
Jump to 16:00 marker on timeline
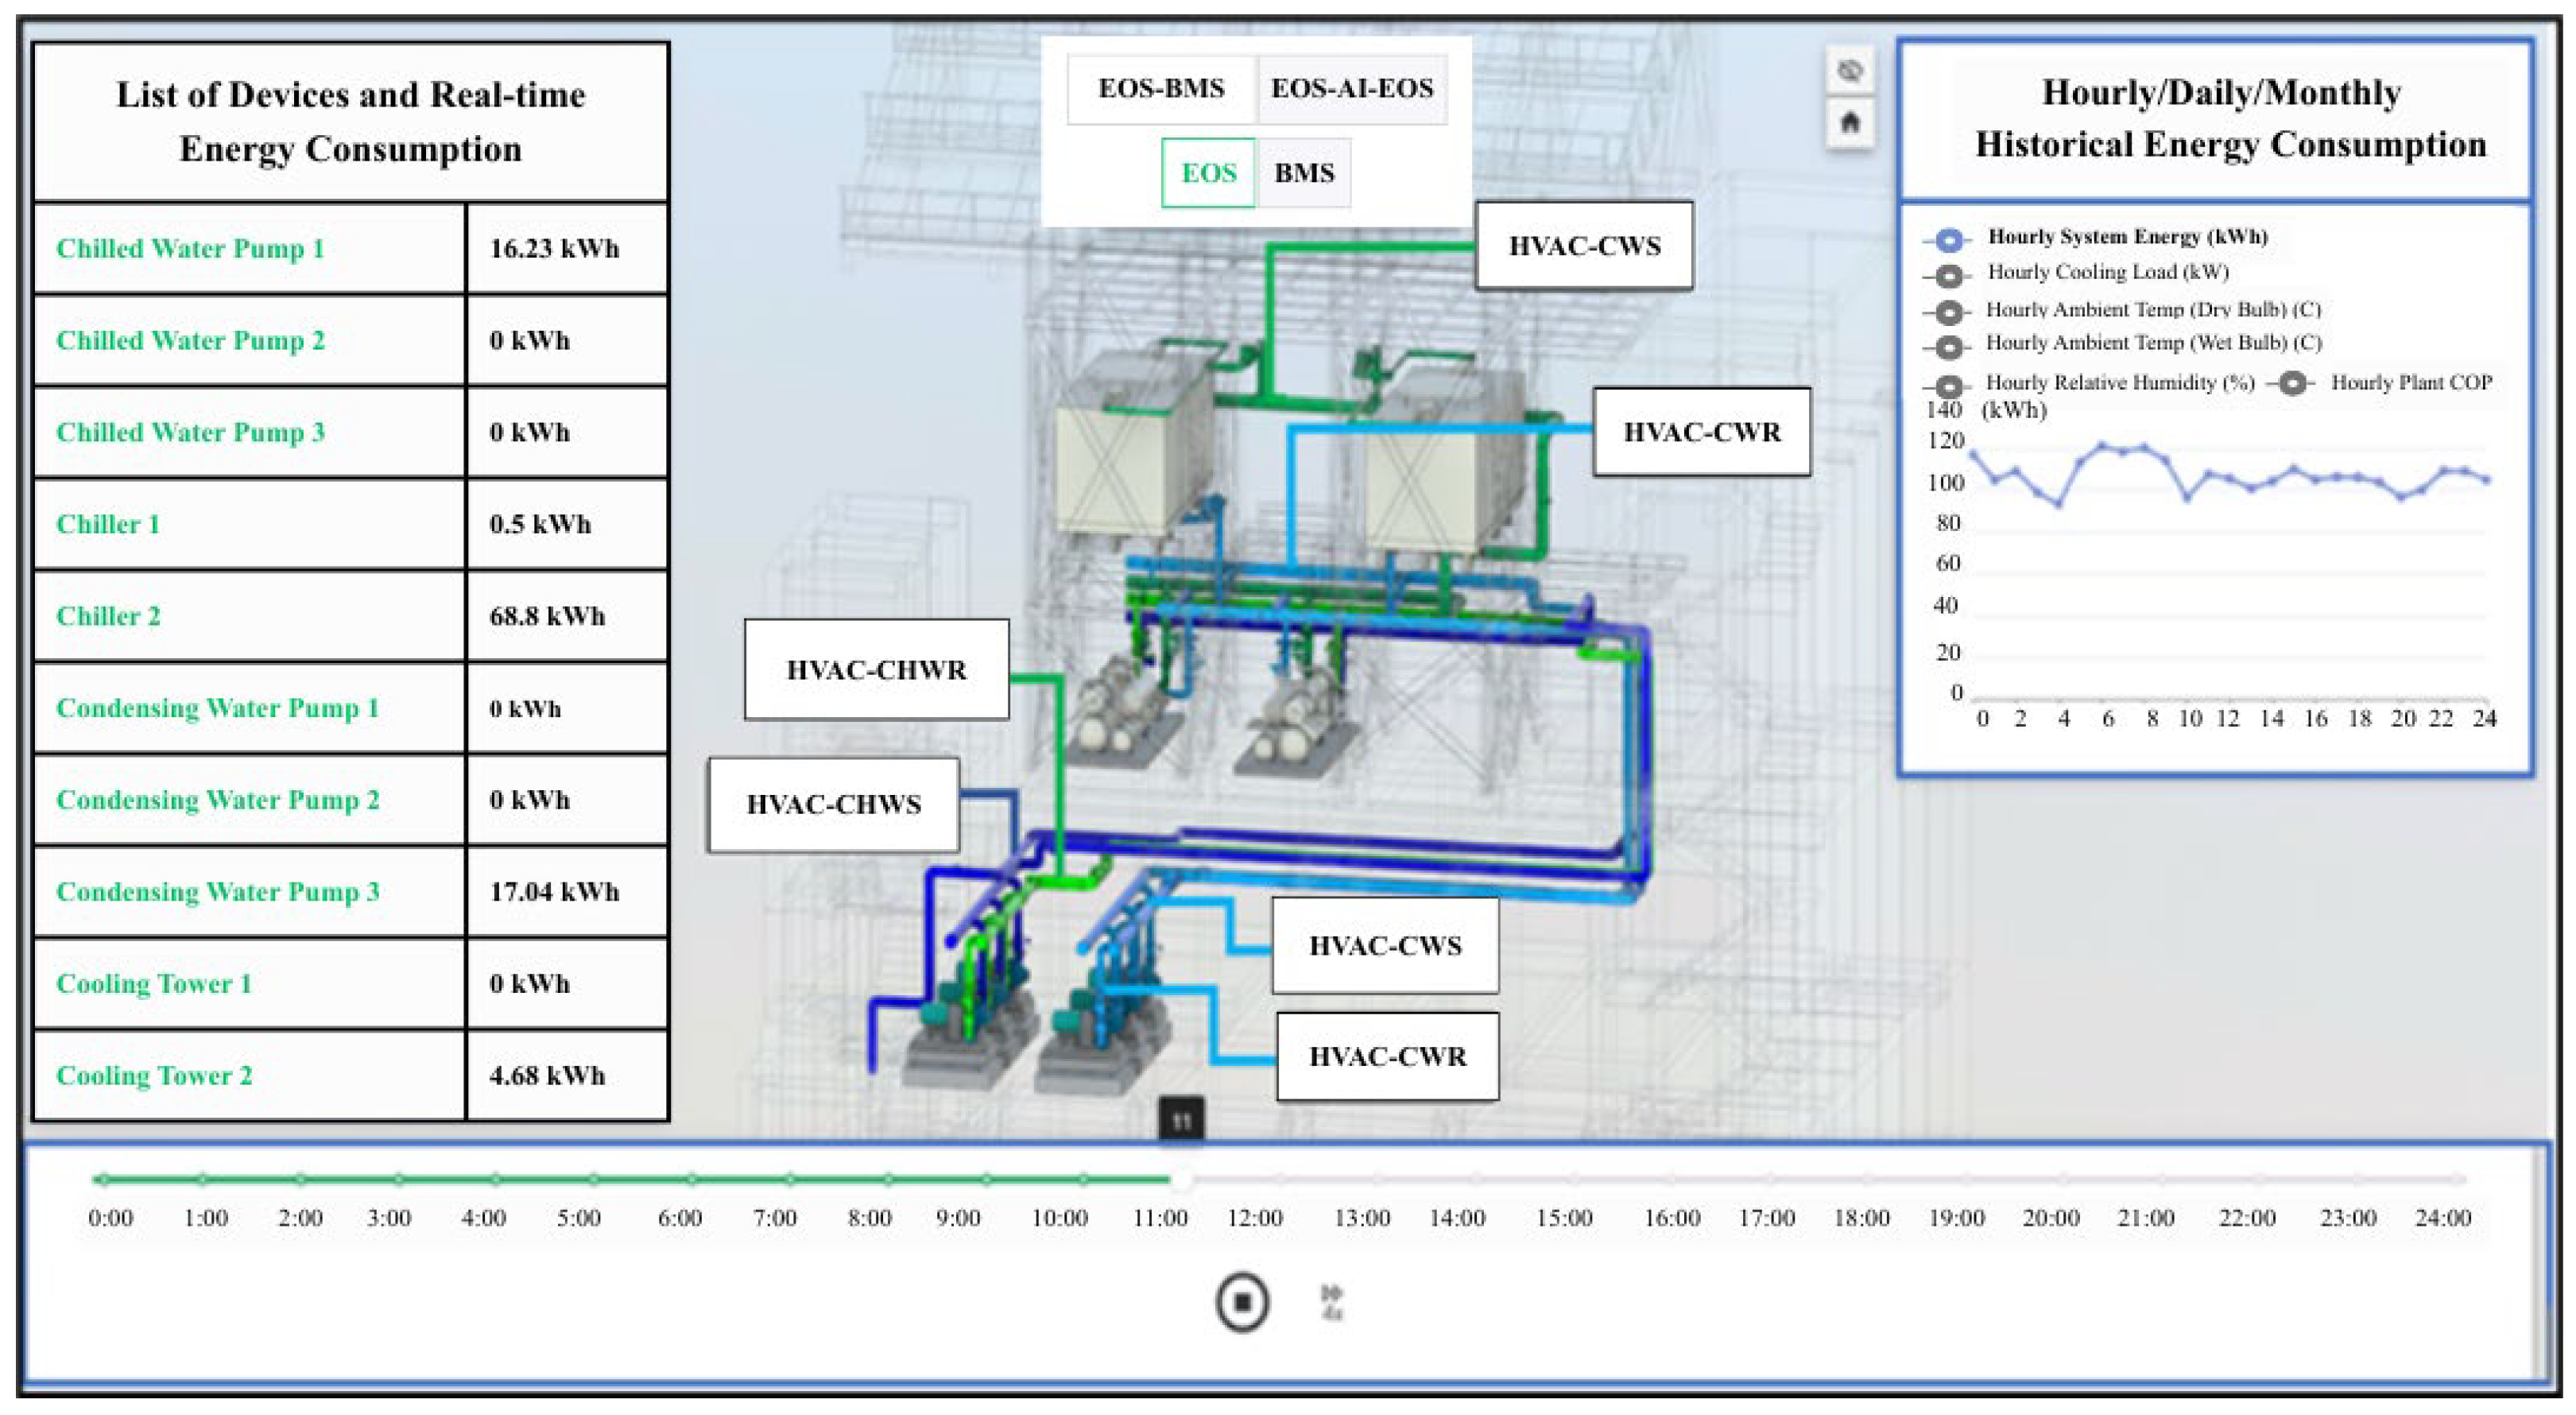click(1672, 1180)
